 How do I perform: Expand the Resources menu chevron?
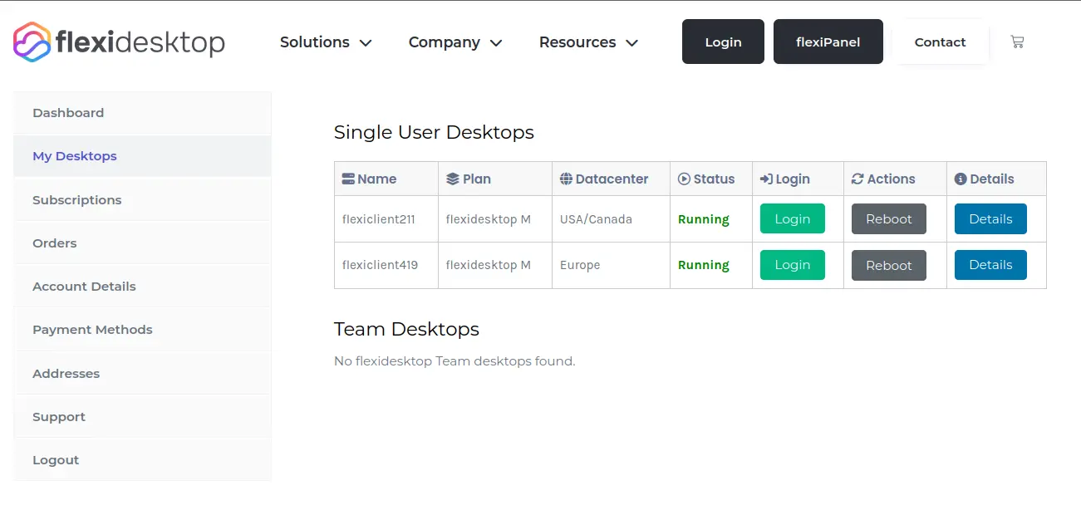pos(631,42)
